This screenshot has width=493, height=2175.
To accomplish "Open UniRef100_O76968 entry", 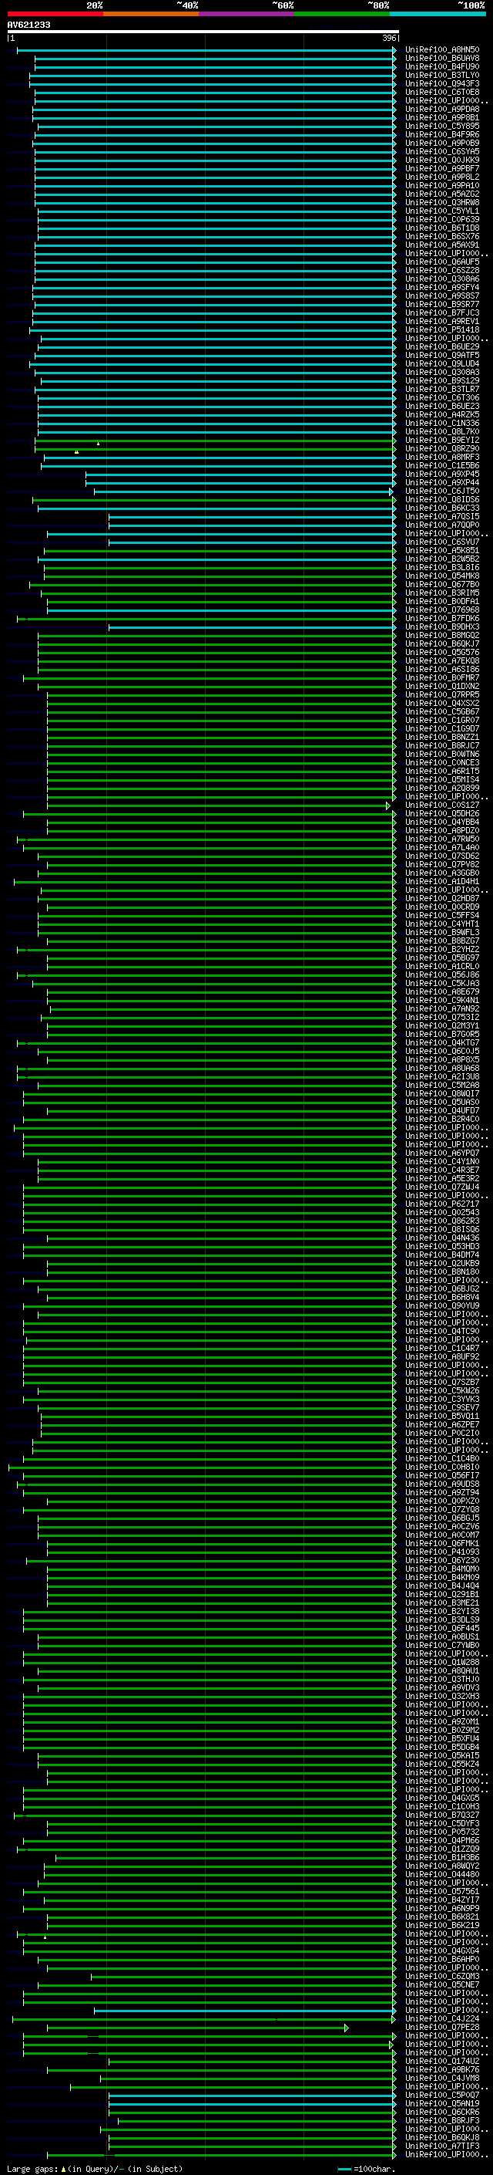I will point(442,610).
